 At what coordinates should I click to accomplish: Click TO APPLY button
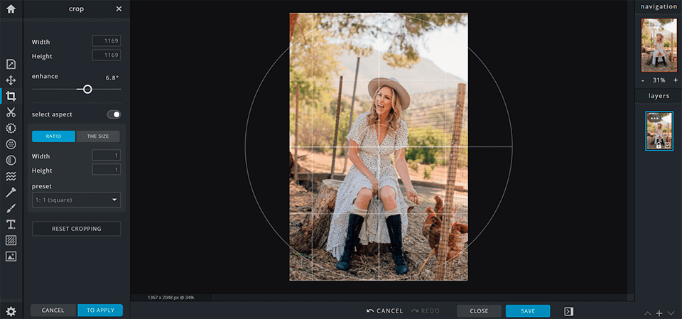coord(100,310)
